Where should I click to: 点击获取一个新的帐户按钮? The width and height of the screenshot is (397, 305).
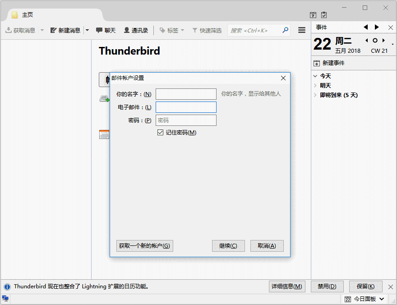coord(144,245)
